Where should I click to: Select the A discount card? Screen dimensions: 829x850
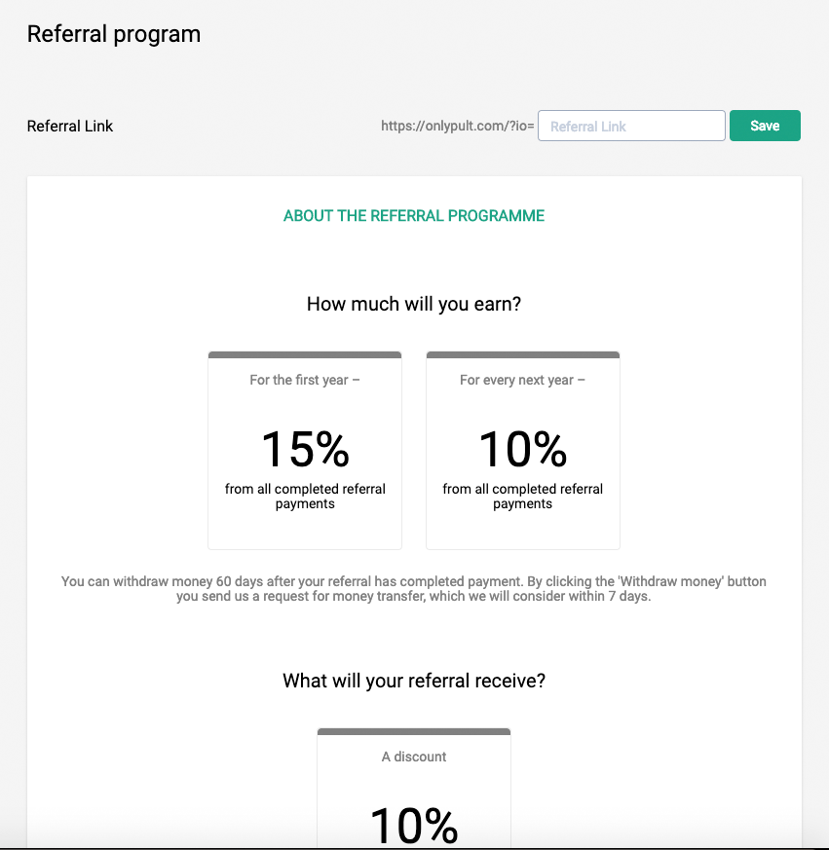click(414, 789)
